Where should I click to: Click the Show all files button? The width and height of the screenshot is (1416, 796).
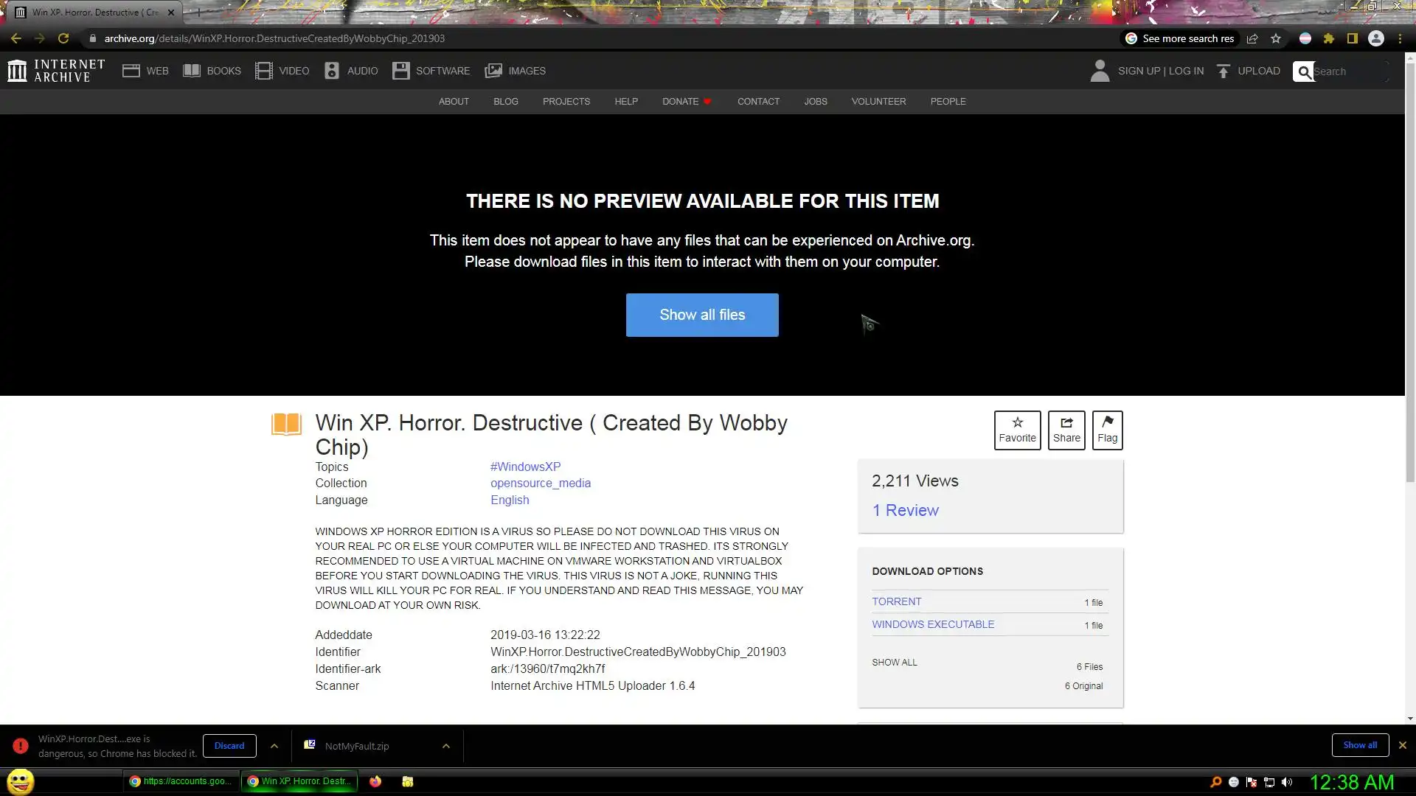pyautogui.click(x=702, y=315)
